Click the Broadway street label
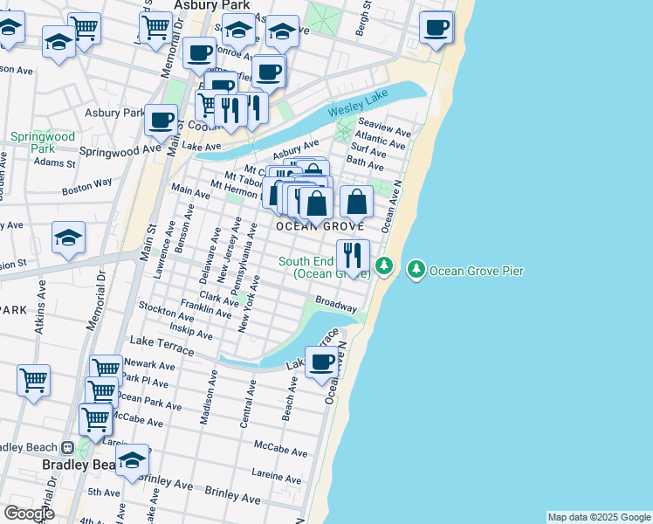The height and width of the screenshot is (524, 653). tap(336, 304)
